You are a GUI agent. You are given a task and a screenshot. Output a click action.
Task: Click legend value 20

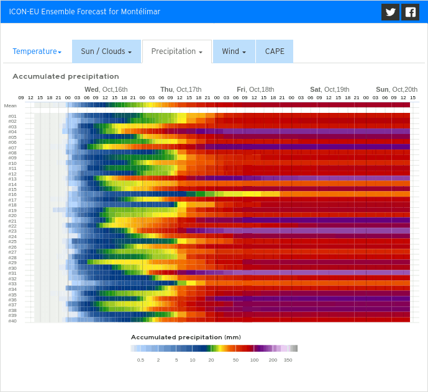pos(211,360)
